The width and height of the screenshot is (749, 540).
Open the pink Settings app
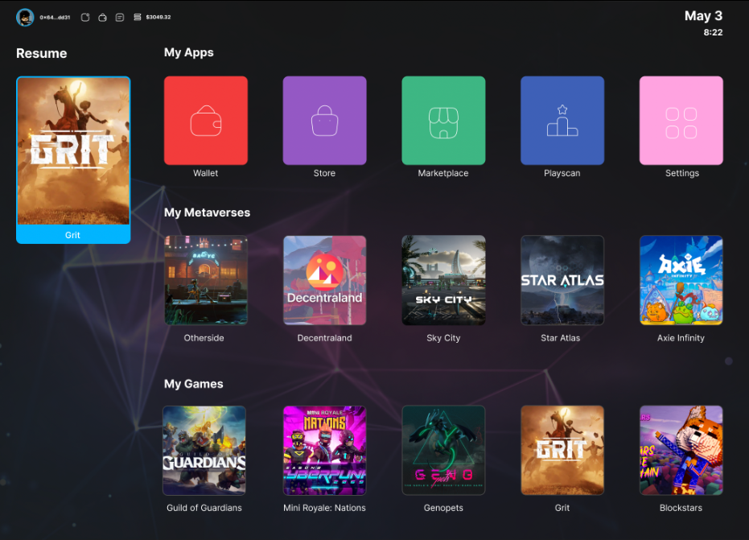click(681, 121)
